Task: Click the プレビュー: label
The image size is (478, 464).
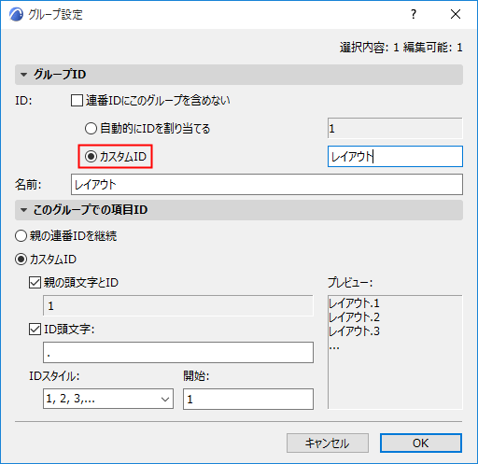Action: [350, 283]
